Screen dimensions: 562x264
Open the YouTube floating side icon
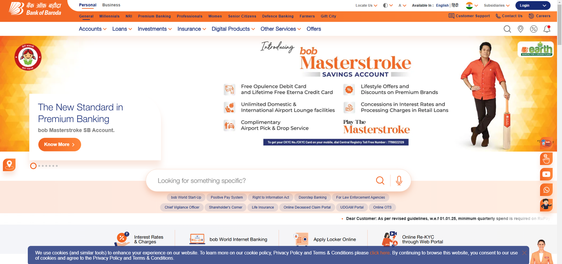tap(546, 174)
